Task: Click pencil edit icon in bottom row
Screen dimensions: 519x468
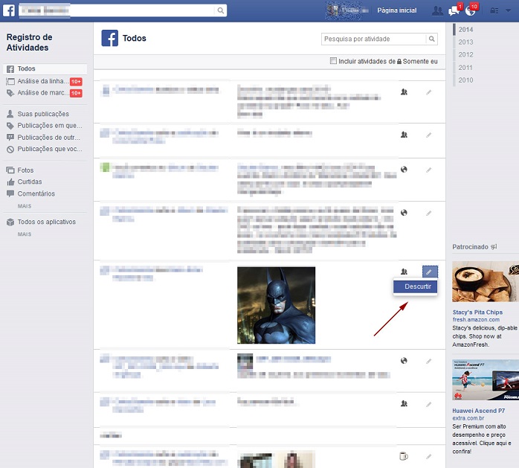Action: pos(428,456)
